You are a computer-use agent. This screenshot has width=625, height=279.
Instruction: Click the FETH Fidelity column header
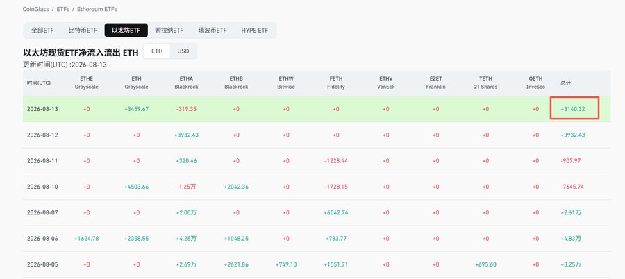[x=336, y=83]
